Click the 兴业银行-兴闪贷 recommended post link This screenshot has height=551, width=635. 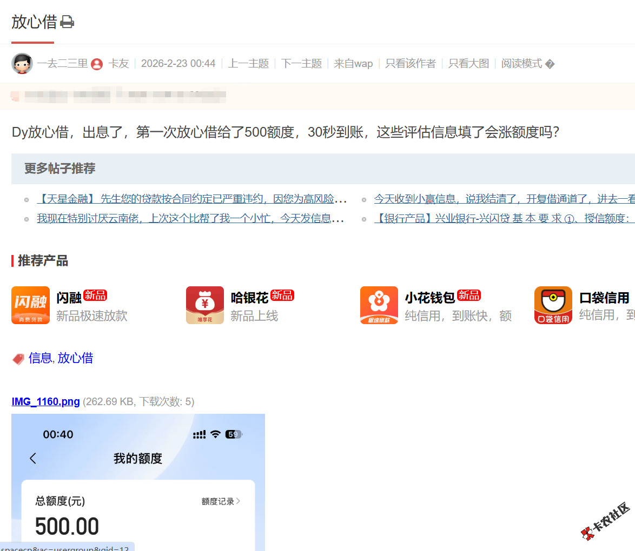pyautogui.click(x=503, y=218)
